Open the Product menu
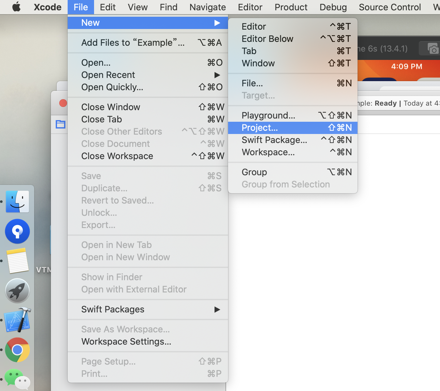The image size is (440, 391). [x=291, y=7]
